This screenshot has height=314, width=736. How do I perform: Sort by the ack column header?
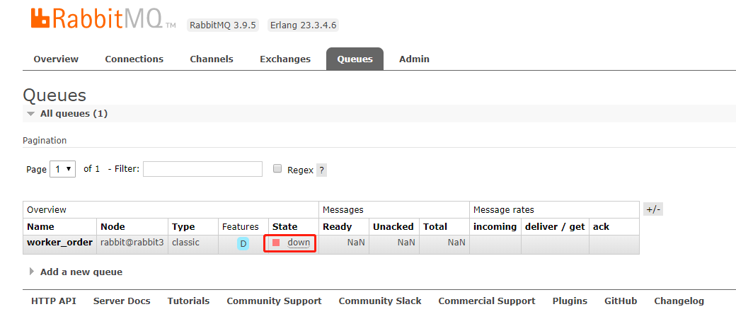coord(601,227)
